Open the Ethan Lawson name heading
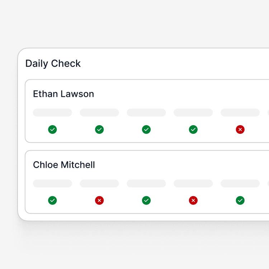 pyautogui.click(x=63, y=94)
